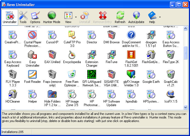Image resolution: width=190 pixels, height=136 pixels.
Task: Click the Options toolbar icon
Action: point(35,17)
